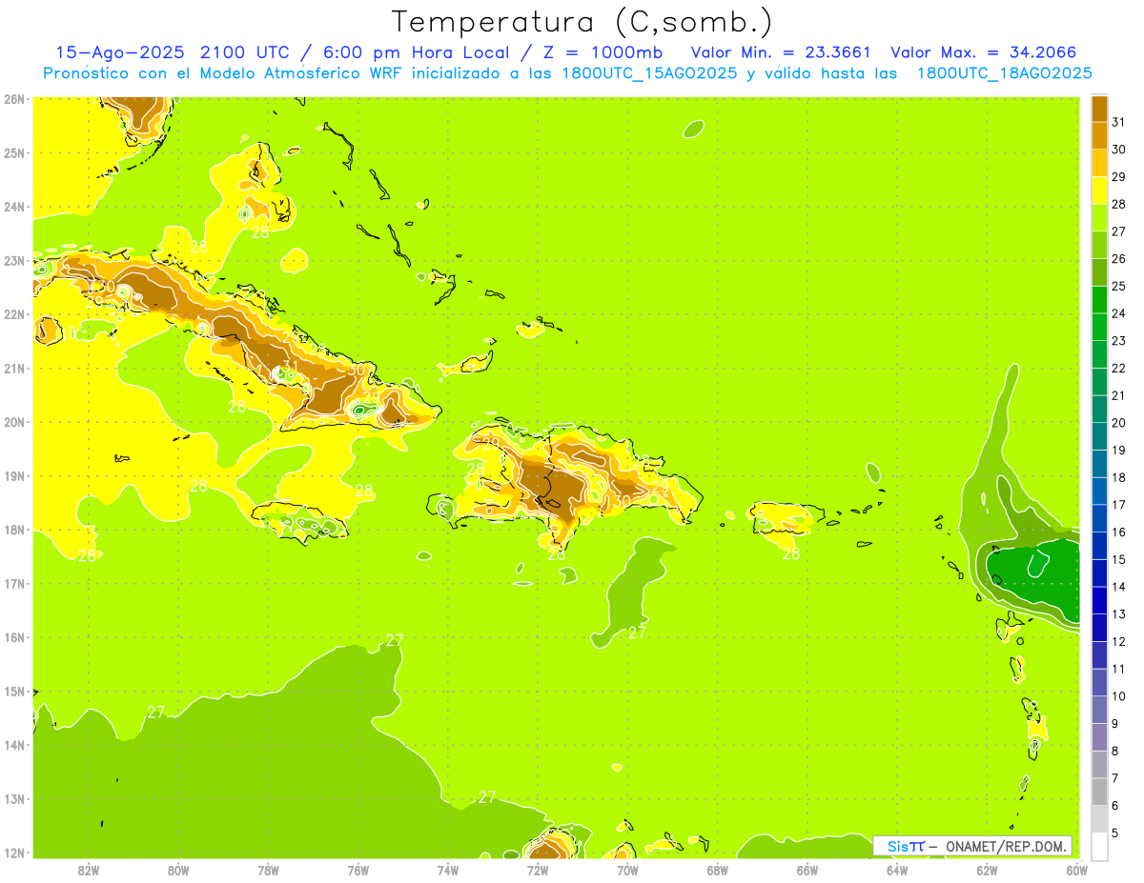Click the 60W longitude axis label
1144x883 pixels.
pos(1077,869)
